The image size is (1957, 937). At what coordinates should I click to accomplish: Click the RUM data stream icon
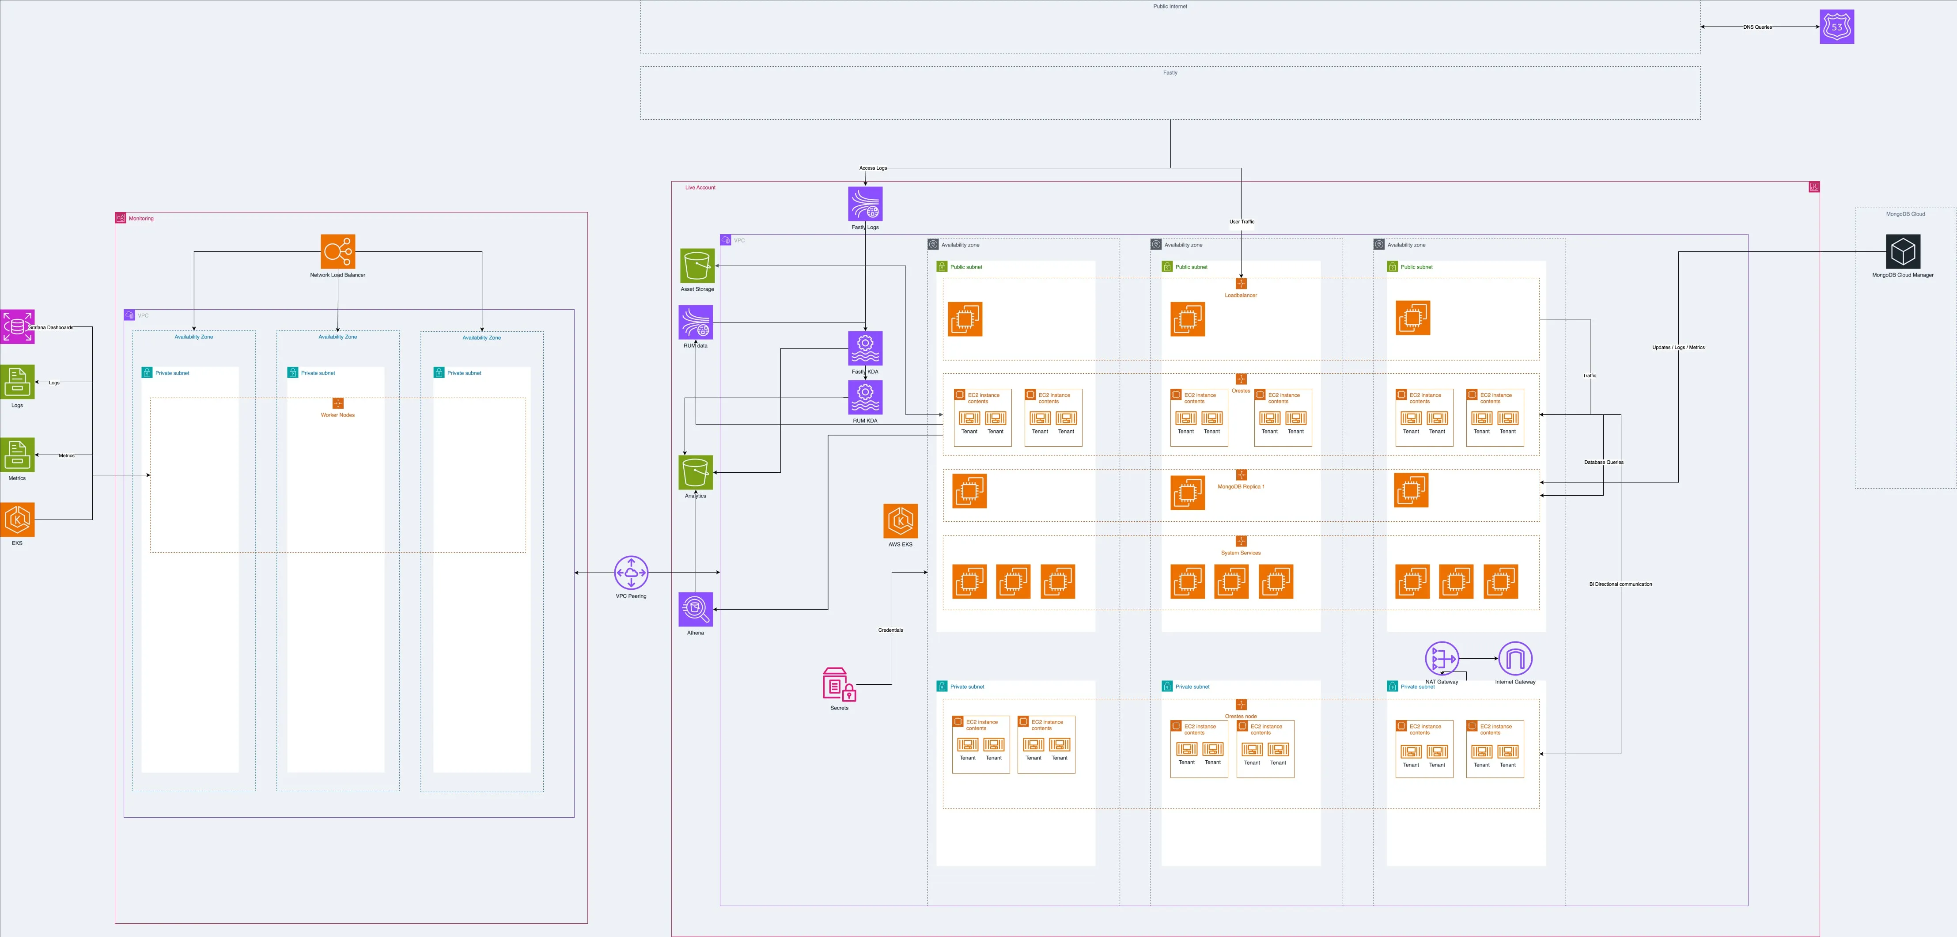tap(696, 322)
